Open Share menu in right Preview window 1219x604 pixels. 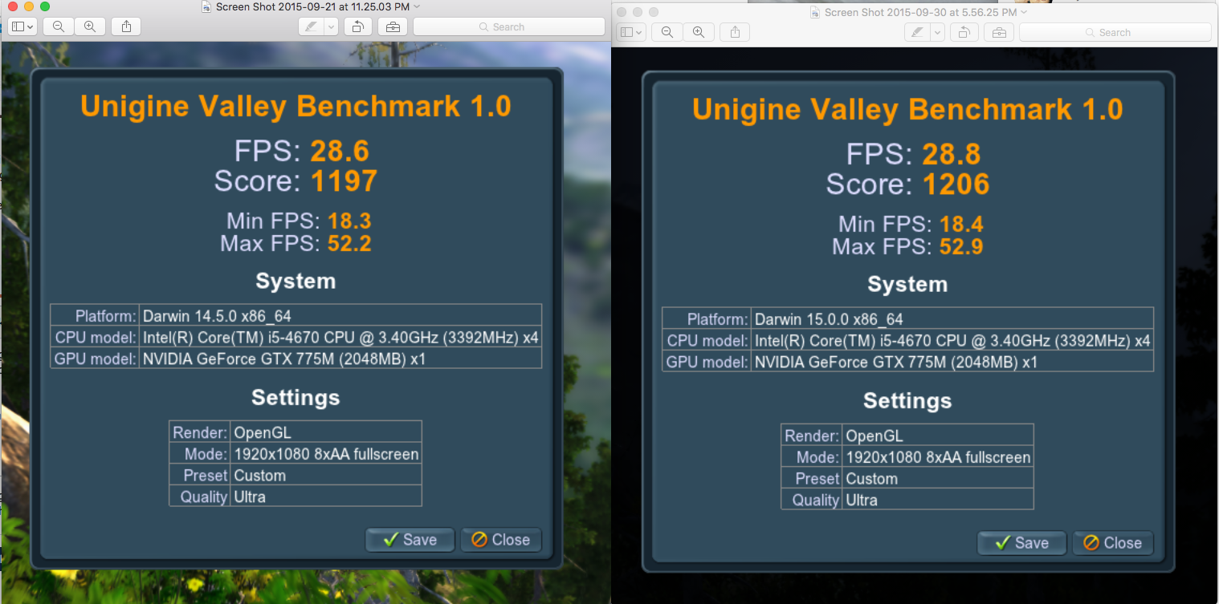point(735,32)
